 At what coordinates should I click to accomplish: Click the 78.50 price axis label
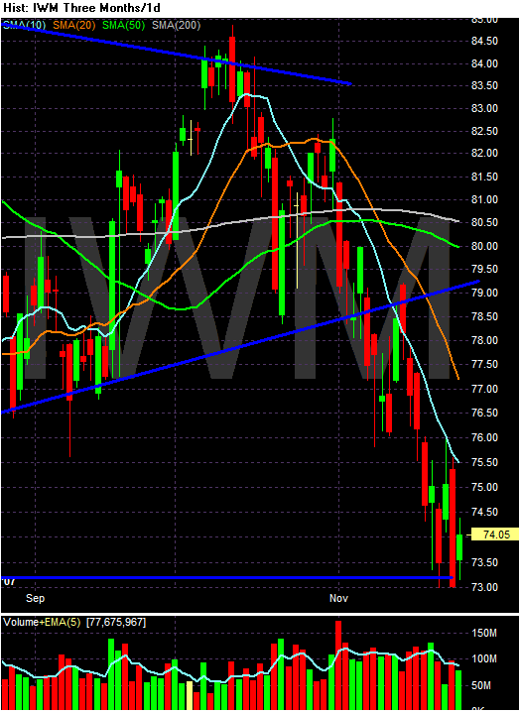484,316
